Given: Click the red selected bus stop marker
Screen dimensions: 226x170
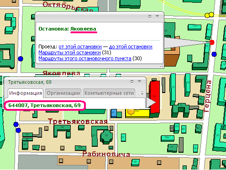Looking at the screenshot, I should tap(212, 42).
